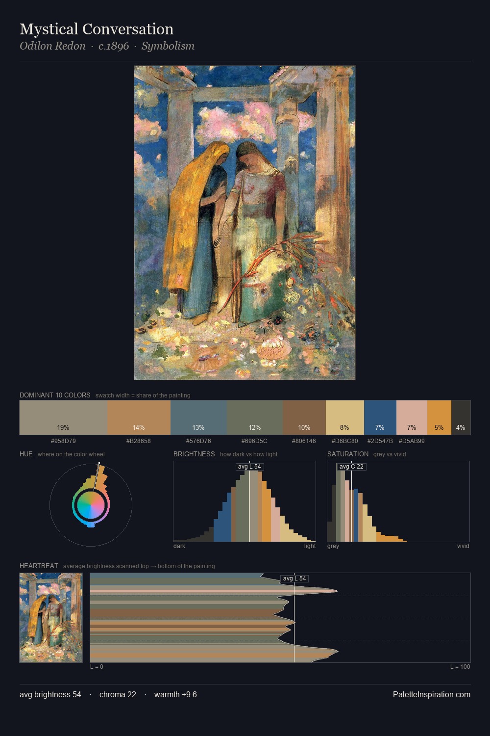Image resolution: width=490 pixels, height=736 pixels.
Task: Click the #B28658 14% color swatch
Action: 139,418
